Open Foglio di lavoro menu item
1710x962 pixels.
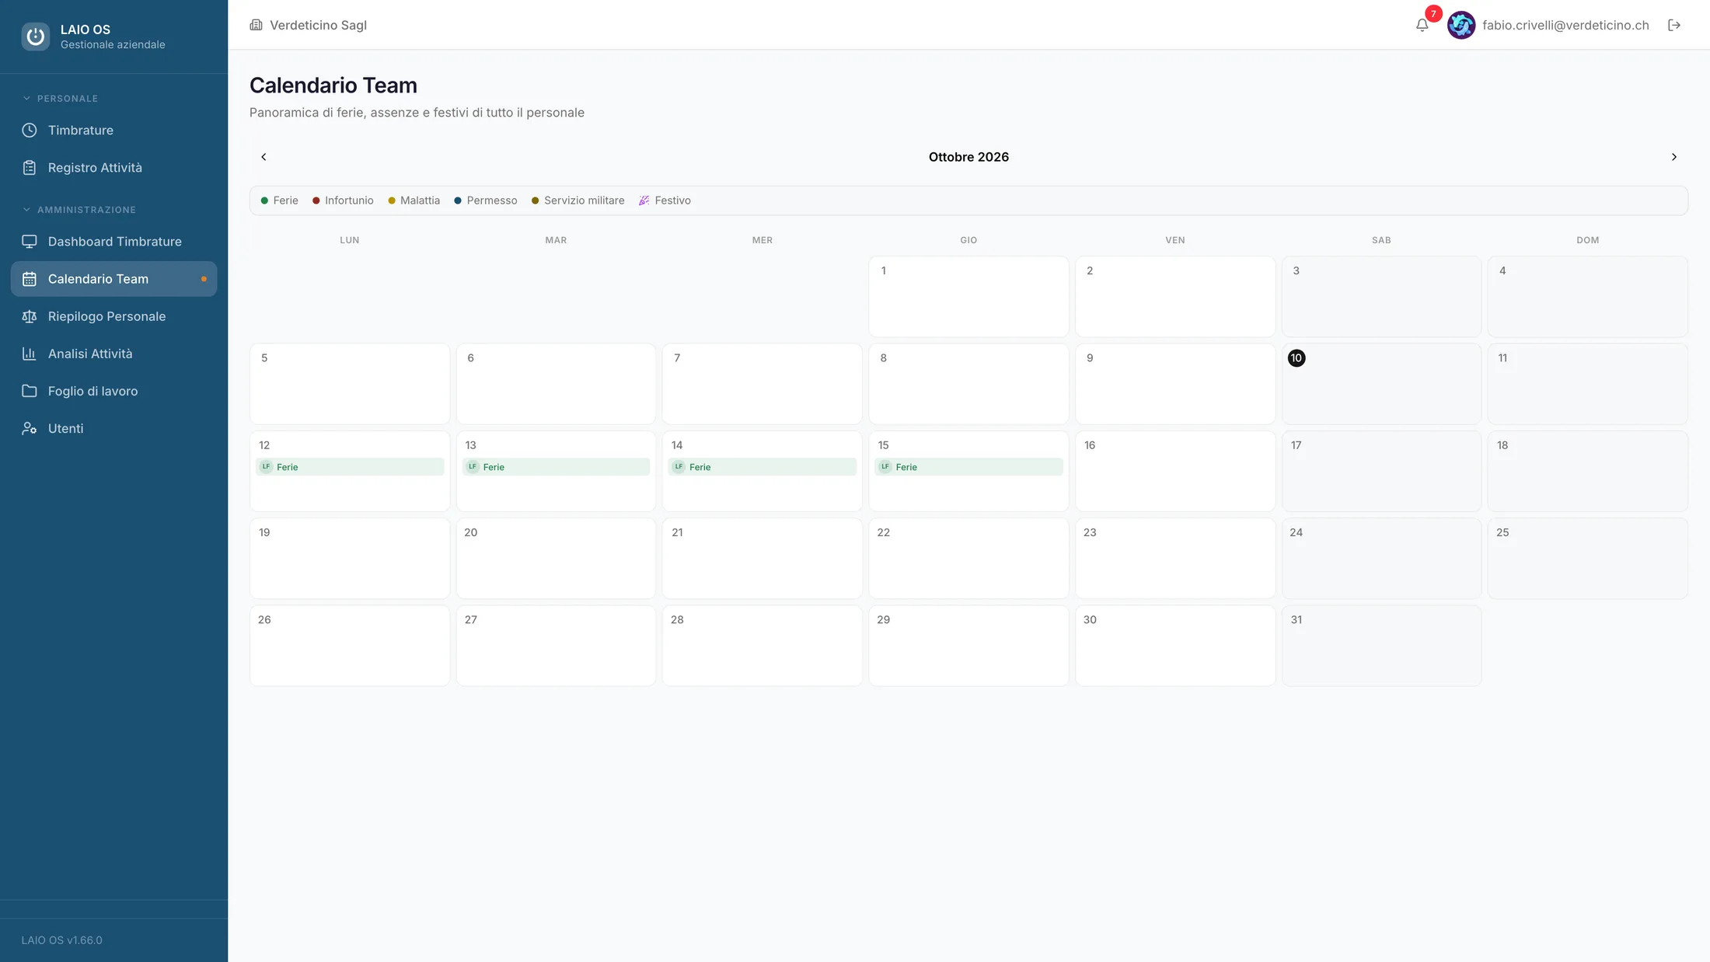(113, 391)
